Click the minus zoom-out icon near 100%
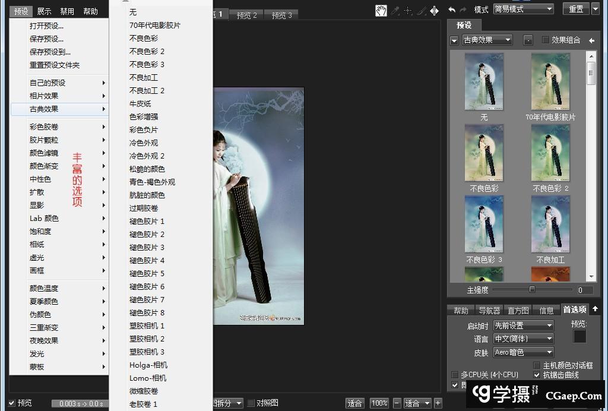 [397, 402]
